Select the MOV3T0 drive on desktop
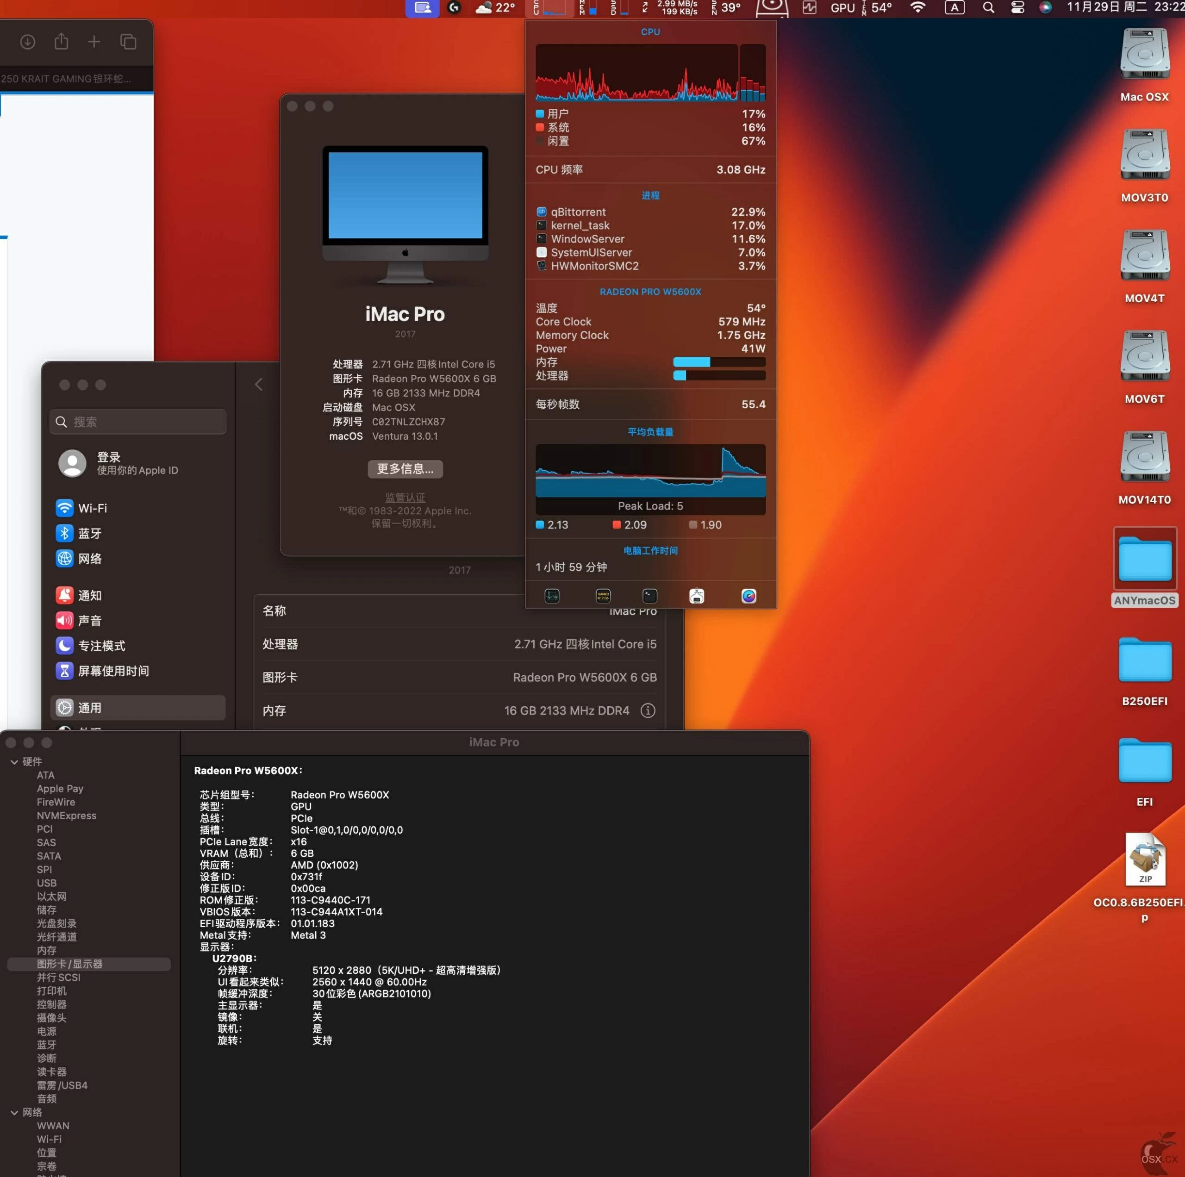This screenshot has height=1177, width=1185. (1145, 167)
